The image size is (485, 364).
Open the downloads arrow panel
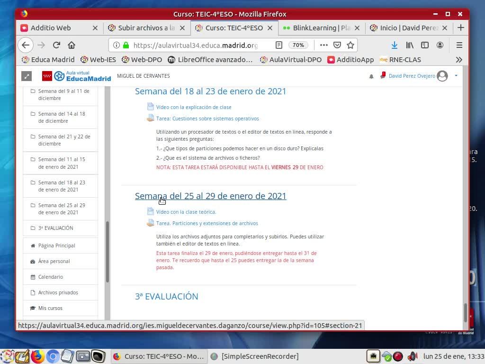point(395,45)
